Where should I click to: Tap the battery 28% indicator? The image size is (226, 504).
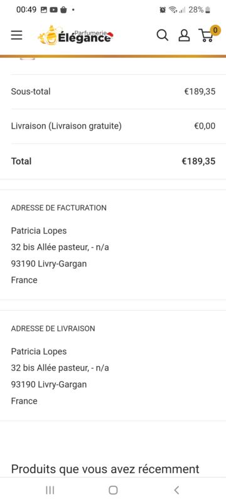(x=200, y=9)
